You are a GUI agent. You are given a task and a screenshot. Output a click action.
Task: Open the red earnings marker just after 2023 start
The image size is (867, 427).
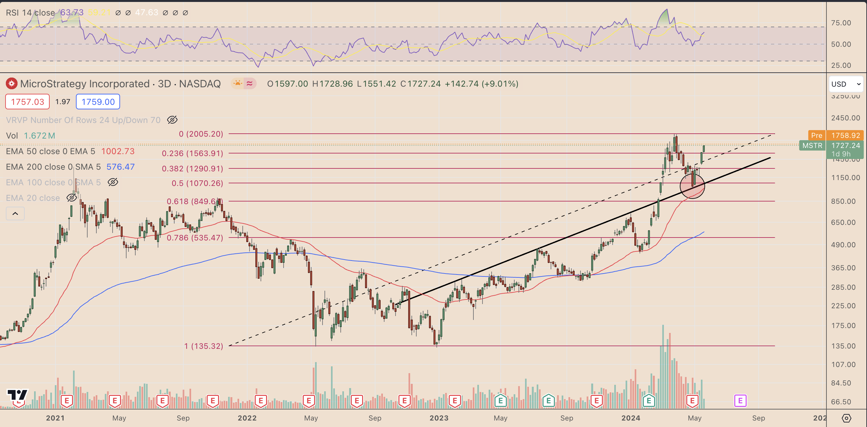pos(455,401)
